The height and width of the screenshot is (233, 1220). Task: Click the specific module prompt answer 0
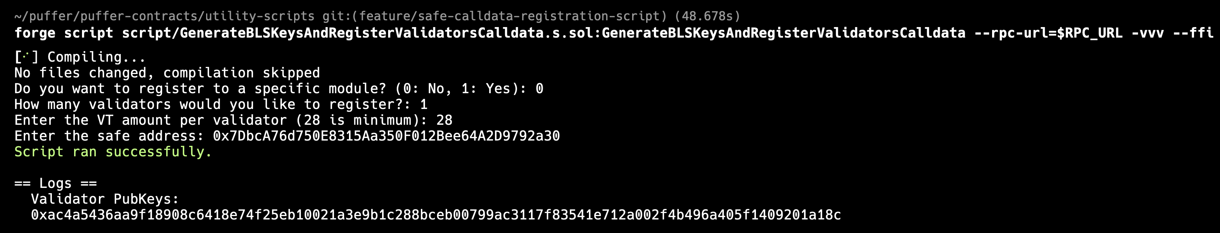point(539,89)
